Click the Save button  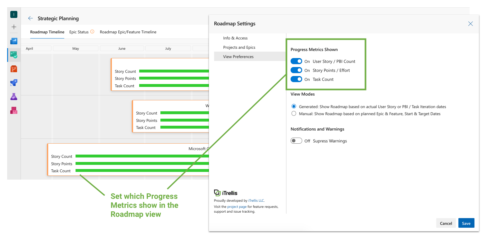[466, 223]
